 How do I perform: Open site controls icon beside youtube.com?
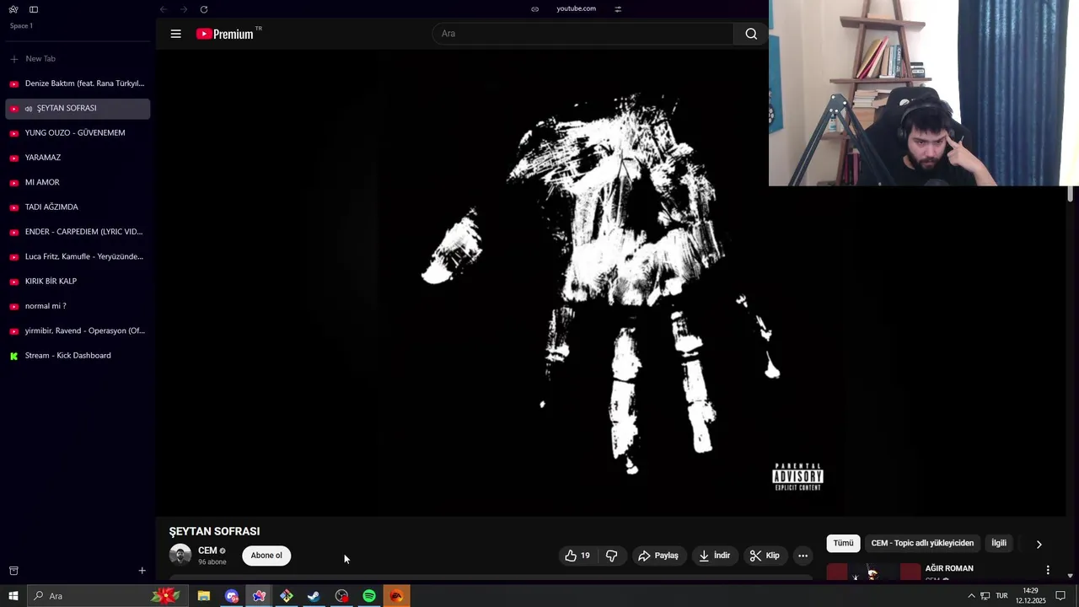coord(618,9)
